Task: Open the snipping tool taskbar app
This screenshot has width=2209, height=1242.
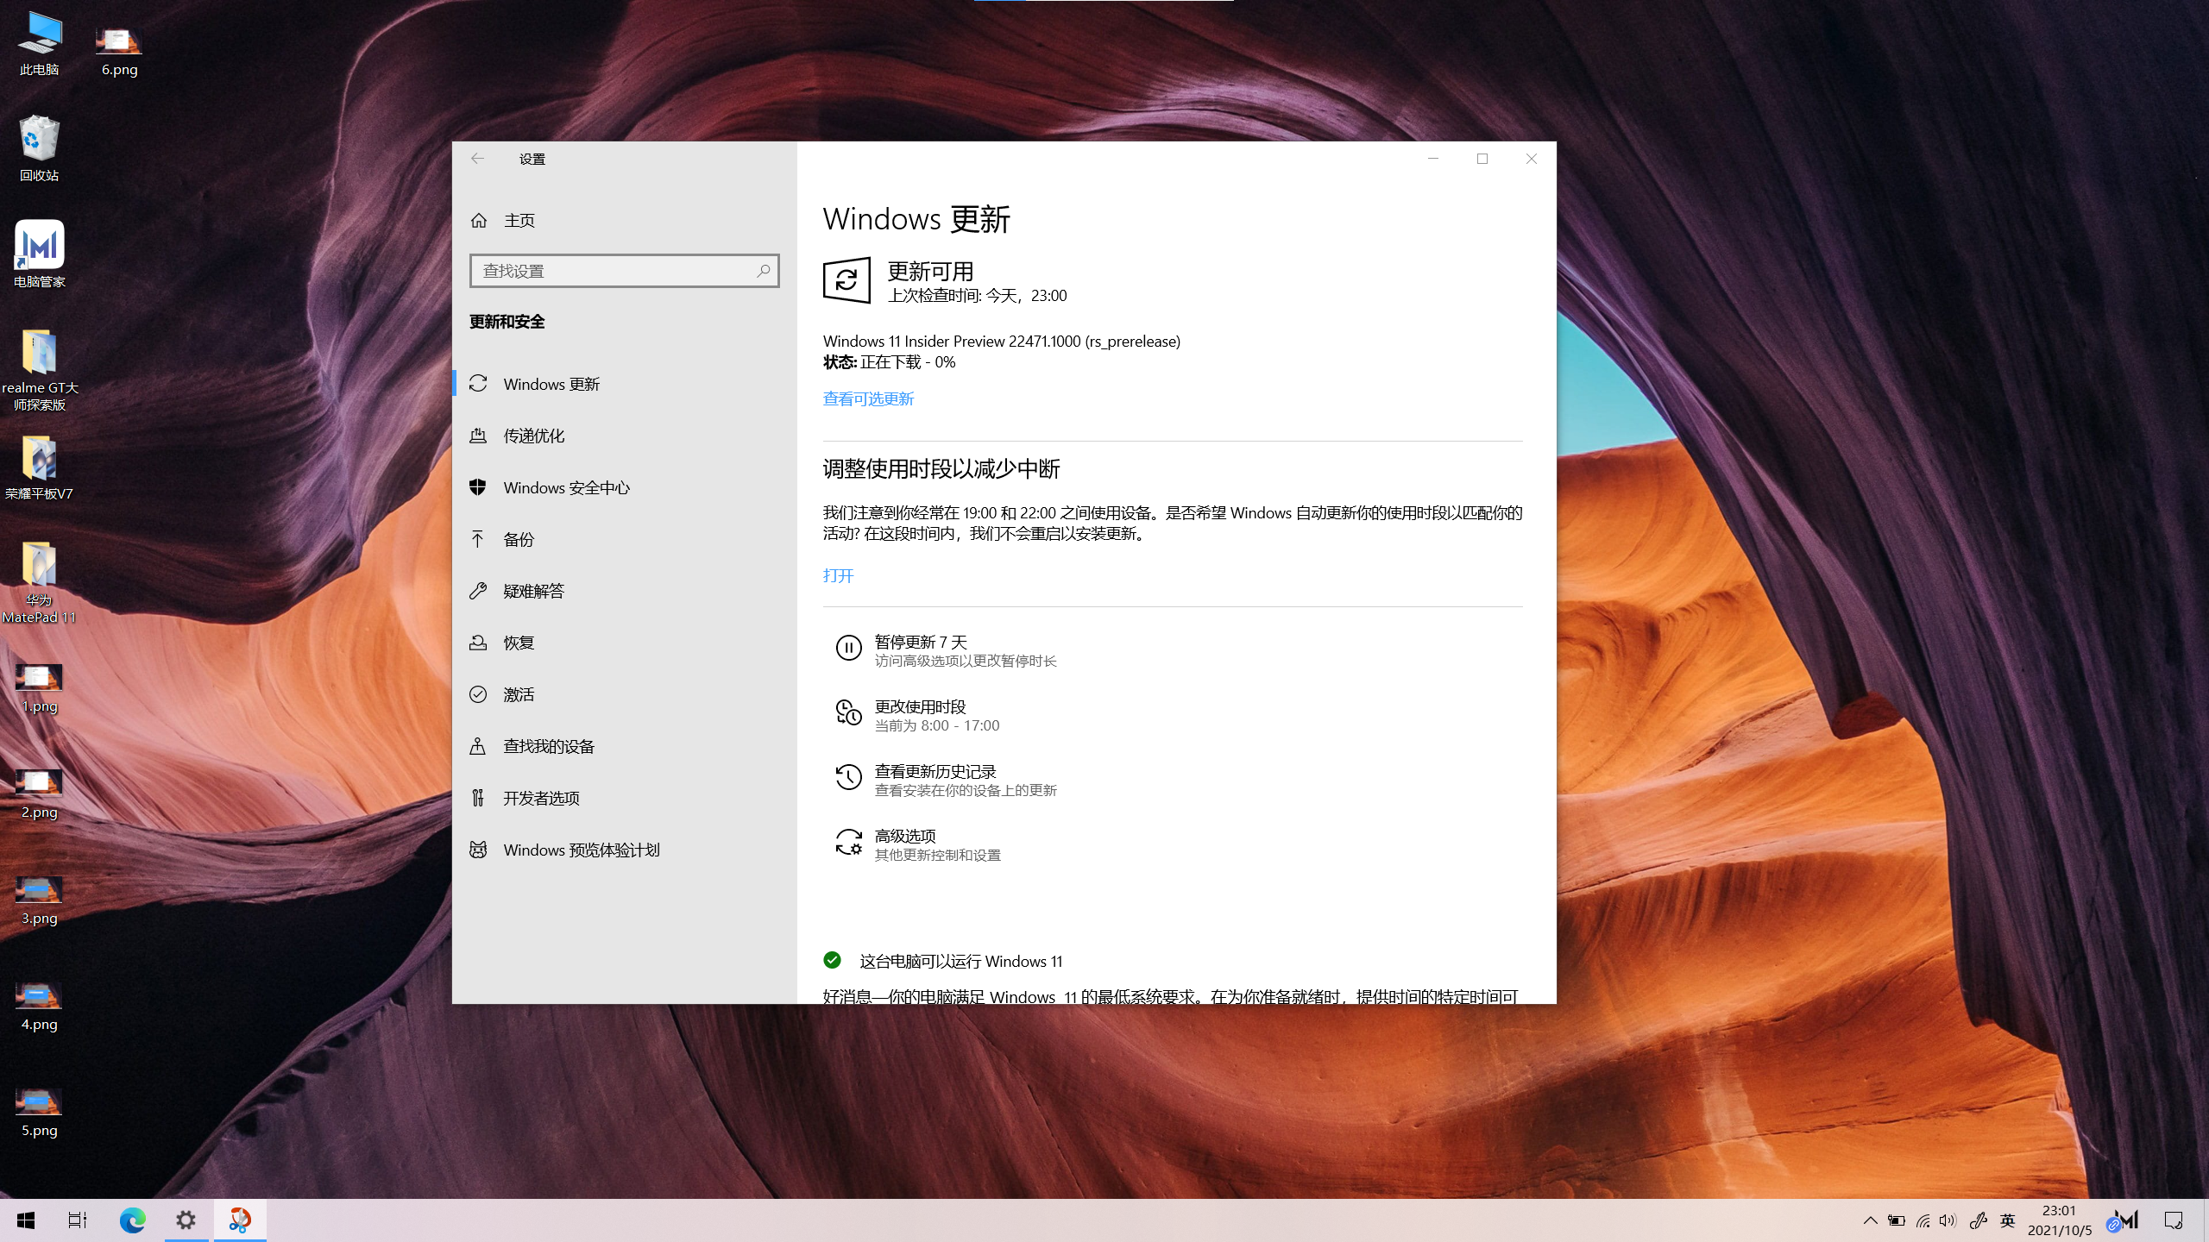Action: pyautogui.click(x=240, y=1220)
